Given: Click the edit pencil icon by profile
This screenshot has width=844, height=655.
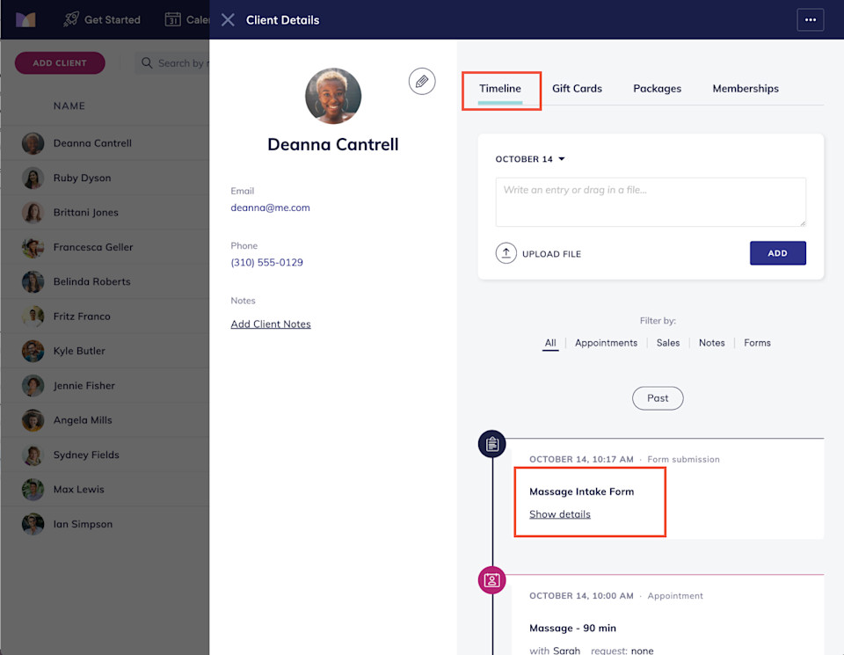Looking at the screenshot, I should [x=421, y=81].
